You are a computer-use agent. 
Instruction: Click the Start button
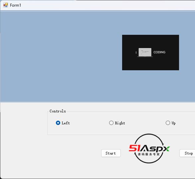[111, 153]
